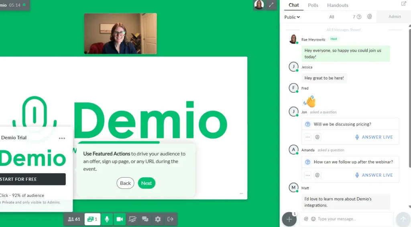Open more options on Amanda's question
Image resolution: width=411 pixels, height=227 pixels.
click(308, 175)
